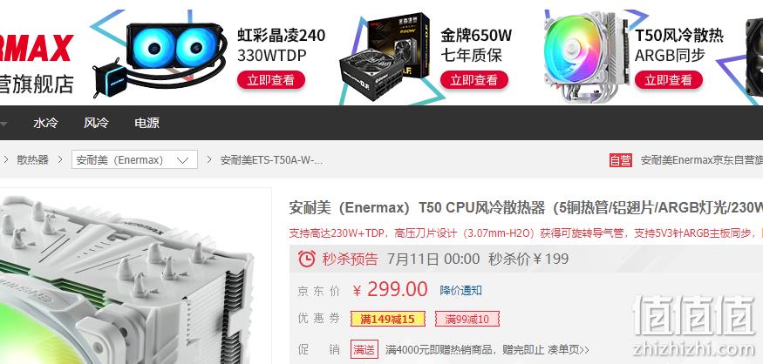
Task: Click the ENERMAX red logo in banner
Action: coord(37,48)
